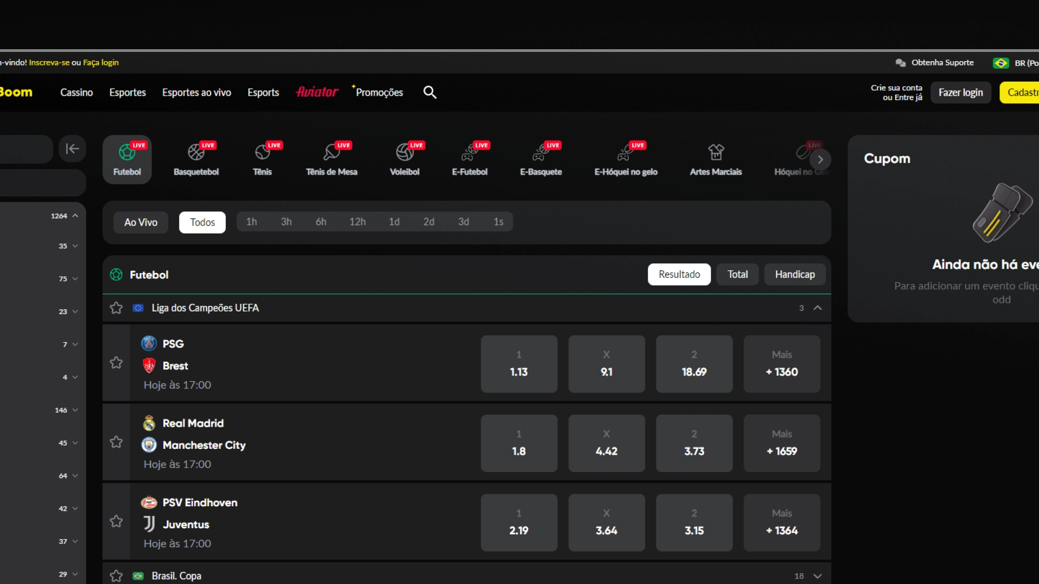Click the green Futebol section ball icon
The width and height of the screenshot is (1039, 584).
pyautogui.click(x=116, y=275)
